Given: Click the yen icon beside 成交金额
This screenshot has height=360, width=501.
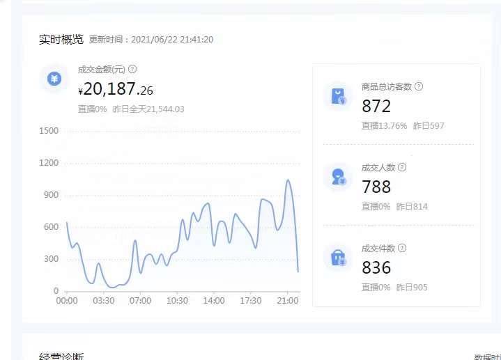Looking at the screenshot, I should coord(54,79).
